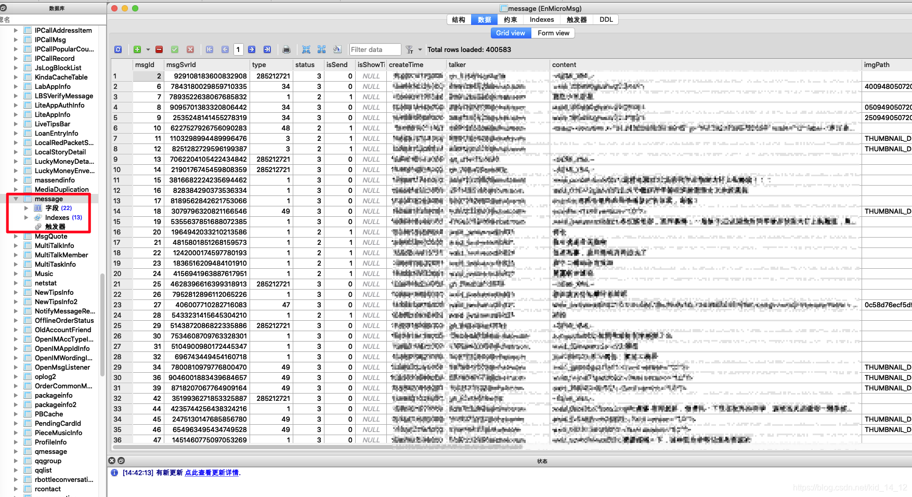912x497 pixels.
Task: Sort by the createTime column header
Action: 416,65
